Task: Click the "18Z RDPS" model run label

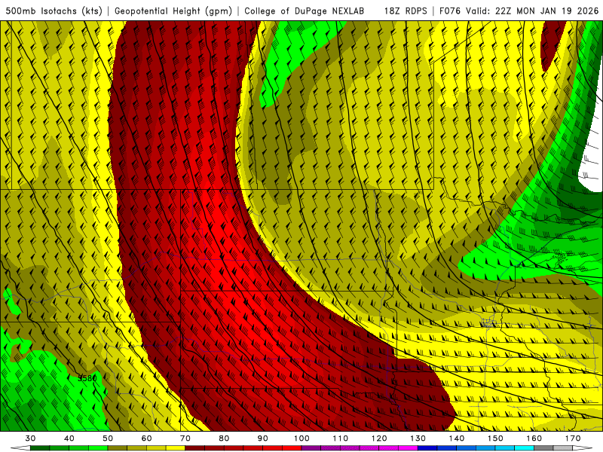Action: click(x=406, y=11)
